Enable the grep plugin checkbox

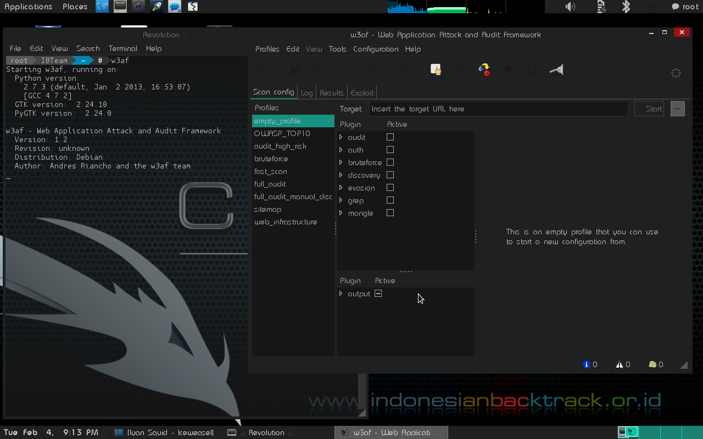click(x=390, y=200)
